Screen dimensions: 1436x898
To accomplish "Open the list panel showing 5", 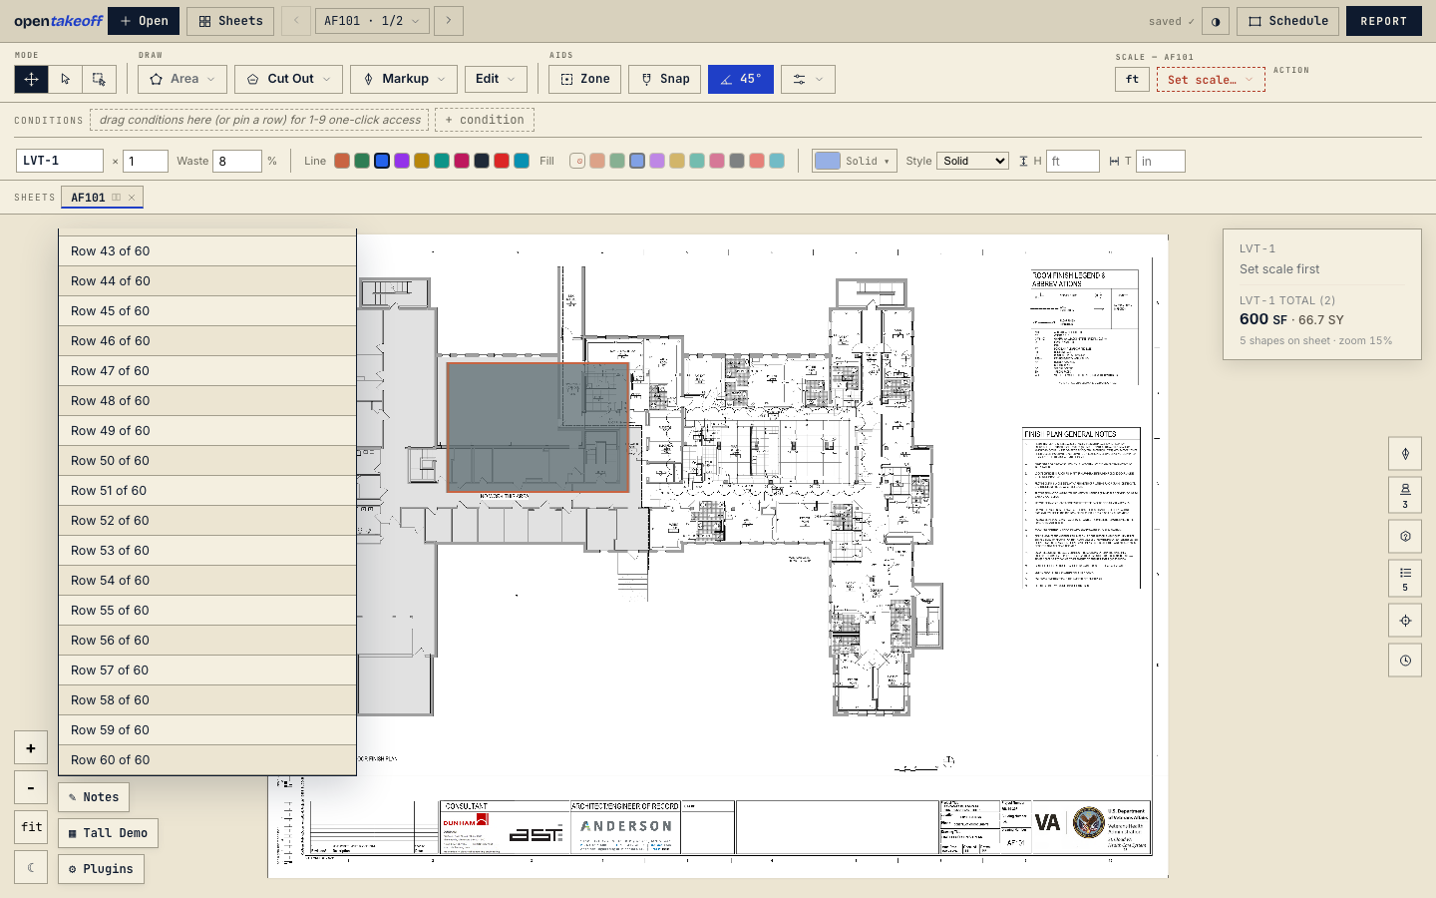I will (1405, 578).
